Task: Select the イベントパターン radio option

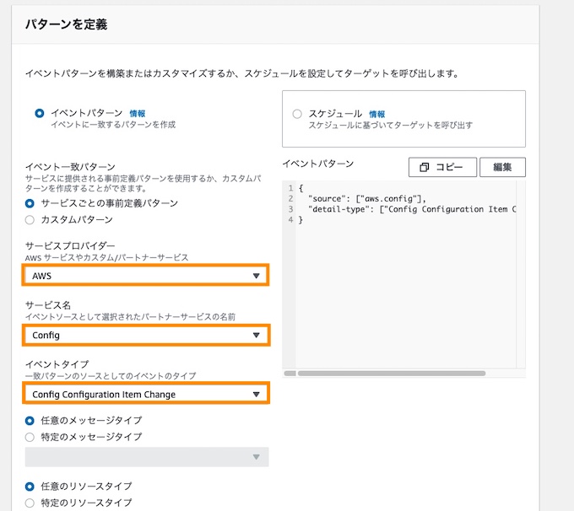Action: point(39,113)
